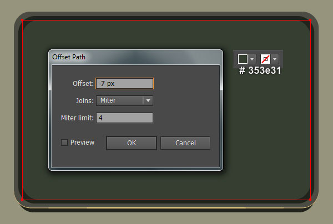Image resolution: width=333 pixels, height=224 pixels.
Task: Click the Offset Path dialog title
Action: point(69,57)
